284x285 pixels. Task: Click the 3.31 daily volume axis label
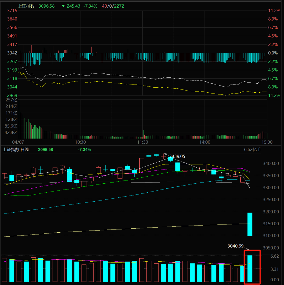coord(275,269)
